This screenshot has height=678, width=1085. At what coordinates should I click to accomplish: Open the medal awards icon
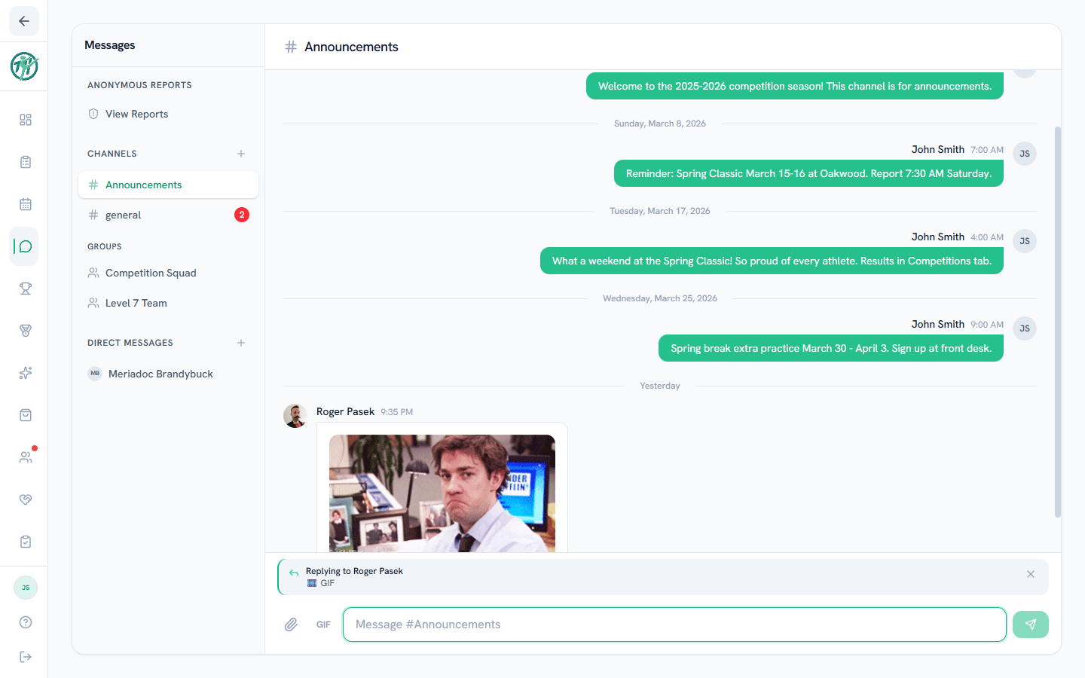click(x=26, y=331)
